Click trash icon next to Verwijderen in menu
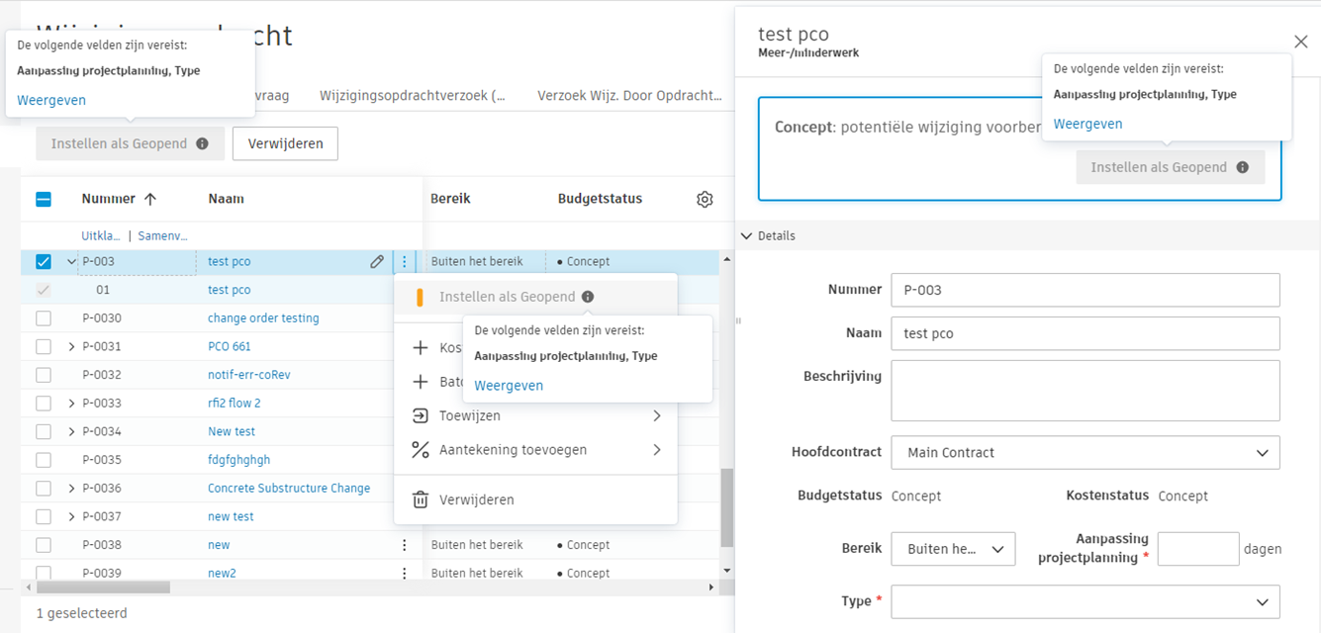Screen dimensions: 1321x633 (x=421, y=500)
